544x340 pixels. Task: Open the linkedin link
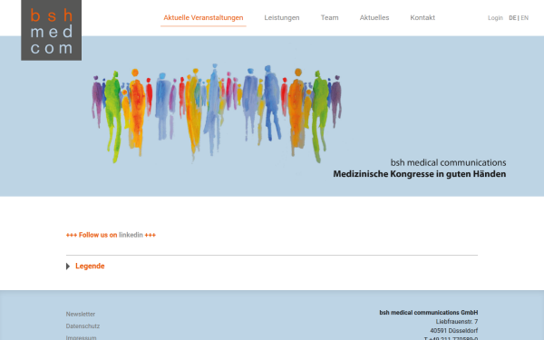[x=131, y=235]
